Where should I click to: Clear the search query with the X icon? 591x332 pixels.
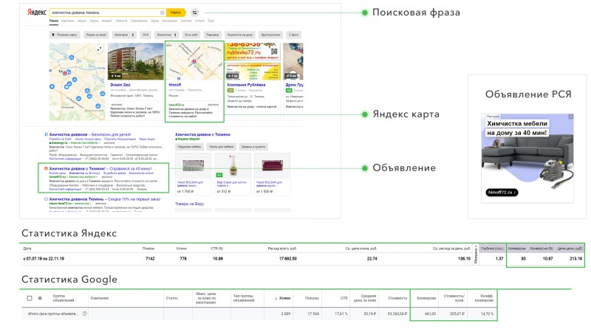(x=163, y=13)
